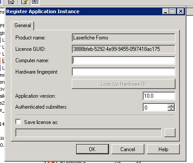Image resolution: width=193 pixels, height=163 pixels.
Task: Click the Save license path field
Action: pos(88,133)
